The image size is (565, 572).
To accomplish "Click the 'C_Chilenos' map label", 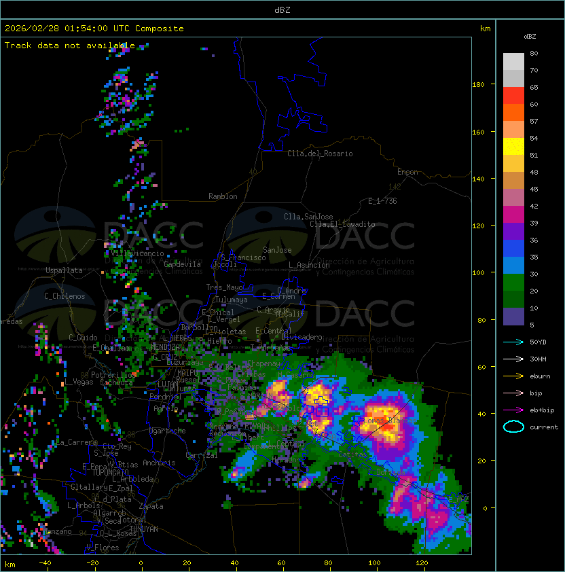I will click(x=65, y=296).
